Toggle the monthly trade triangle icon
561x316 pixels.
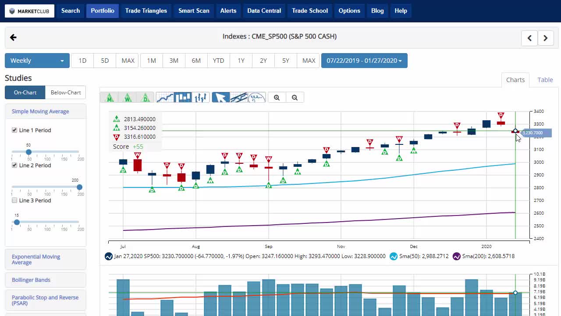coord(110,97)
